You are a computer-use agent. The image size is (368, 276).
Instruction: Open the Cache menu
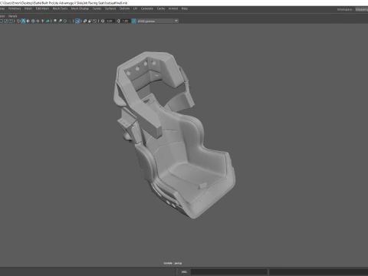pos(161,8)
